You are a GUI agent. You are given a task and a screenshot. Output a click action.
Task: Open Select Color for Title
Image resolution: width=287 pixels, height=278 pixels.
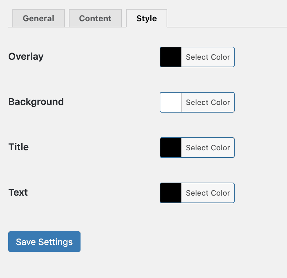coord(208,148)
